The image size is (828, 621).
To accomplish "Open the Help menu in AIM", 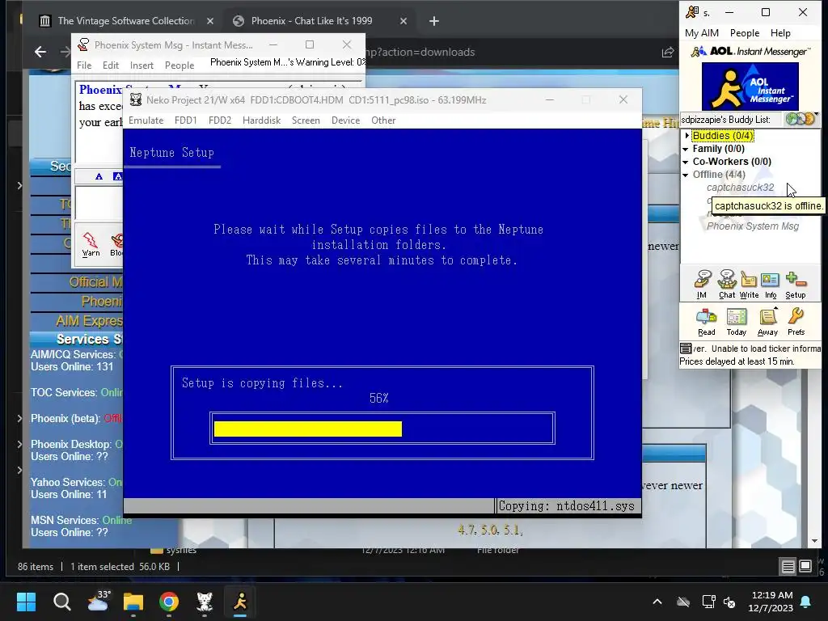I will (780, 33).
